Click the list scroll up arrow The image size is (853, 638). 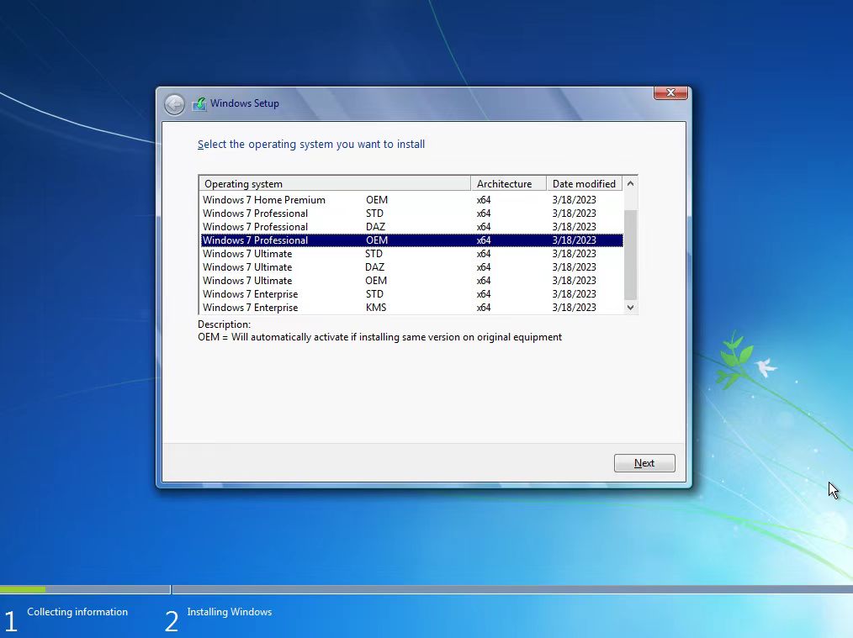coord(631,184)
